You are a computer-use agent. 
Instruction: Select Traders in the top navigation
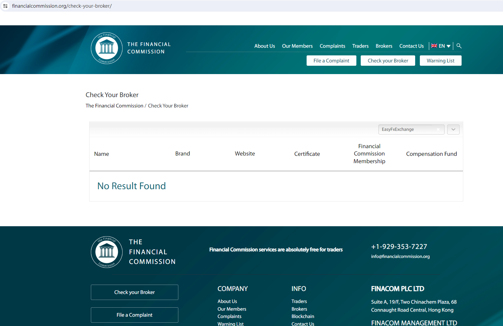pyautogui.click(x=360, y=46)
